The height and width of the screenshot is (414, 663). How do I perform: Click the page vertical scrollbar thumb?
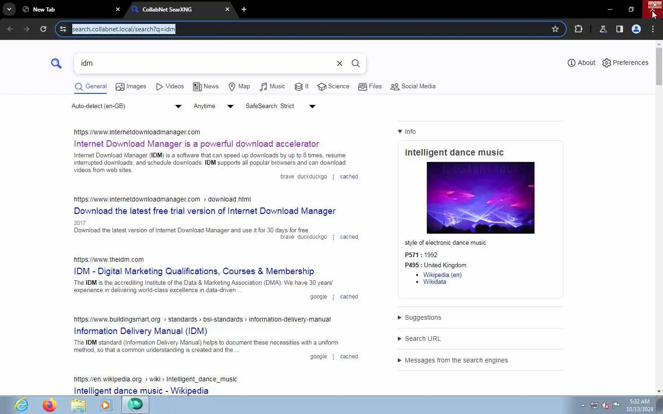coord(659,66)
